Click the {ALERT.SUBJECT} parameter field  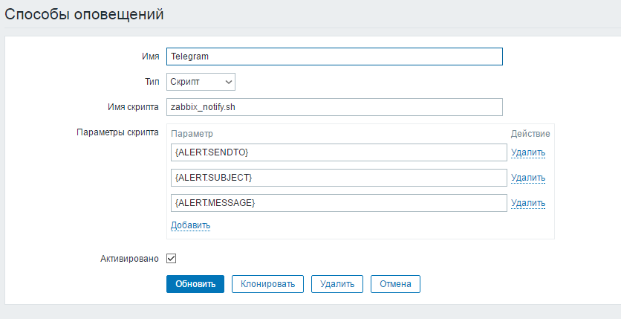[338, 178]
